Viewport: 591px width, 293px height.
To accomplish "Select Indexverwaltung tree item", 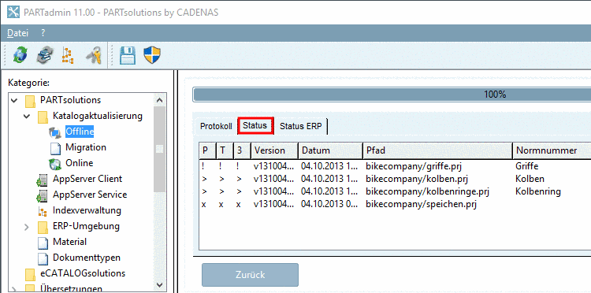I will (x=87, y=211).
